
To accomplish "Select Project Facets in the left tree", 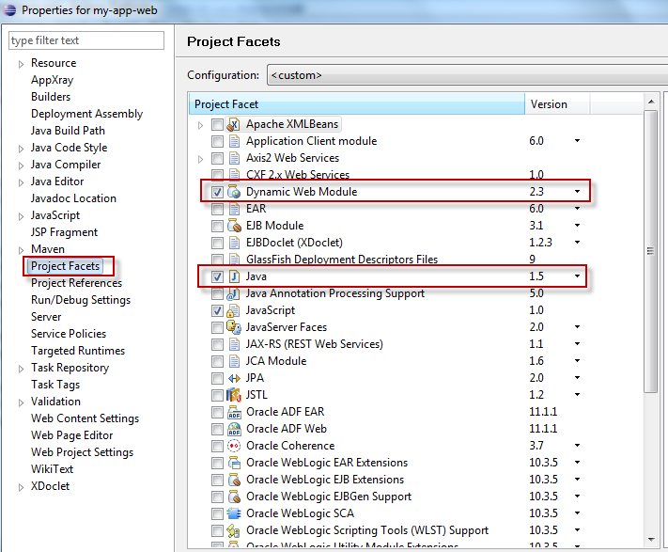I will point(65,266).
